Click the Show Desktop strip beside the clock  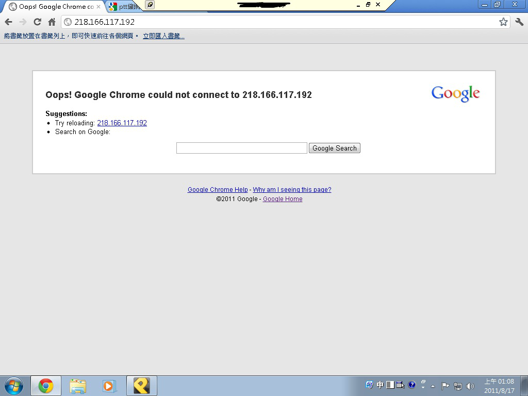tap(524, 386)
